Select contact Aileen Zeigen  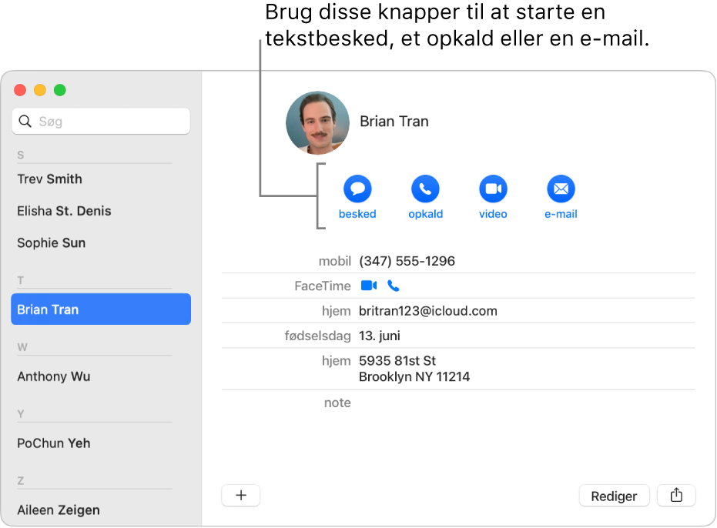coord(58,510)
